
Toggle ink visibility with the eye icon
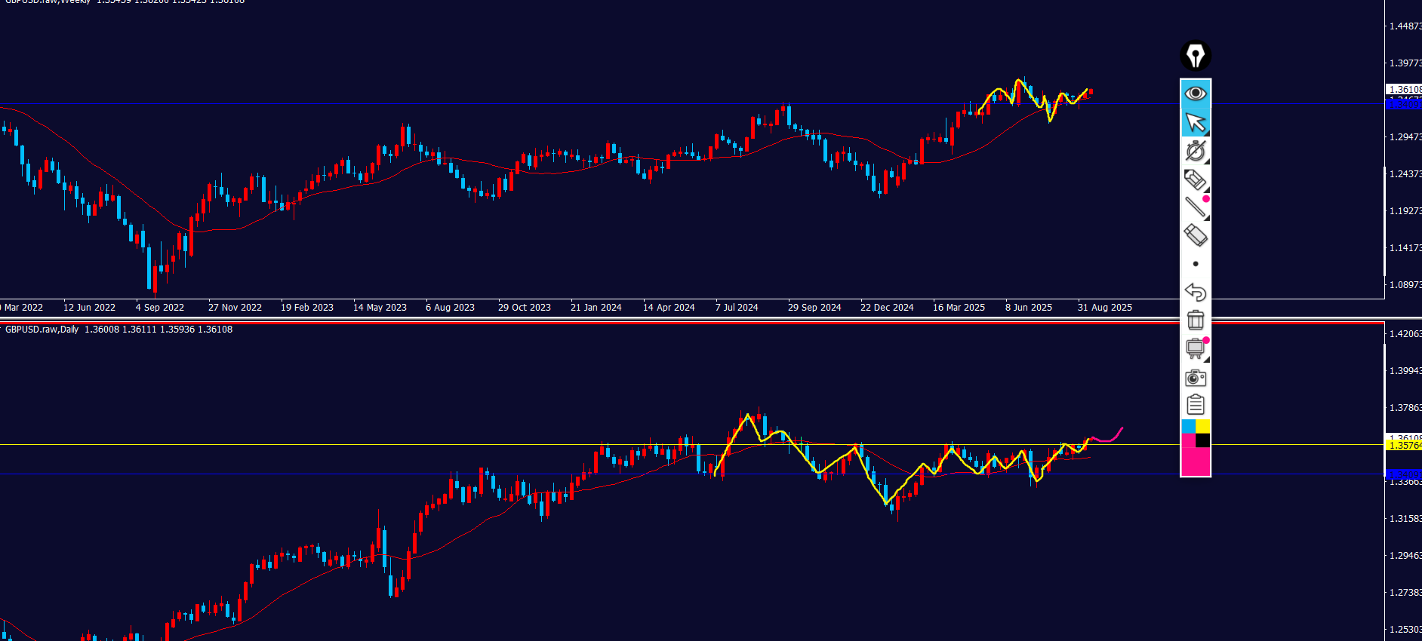tap(1196, 94)
